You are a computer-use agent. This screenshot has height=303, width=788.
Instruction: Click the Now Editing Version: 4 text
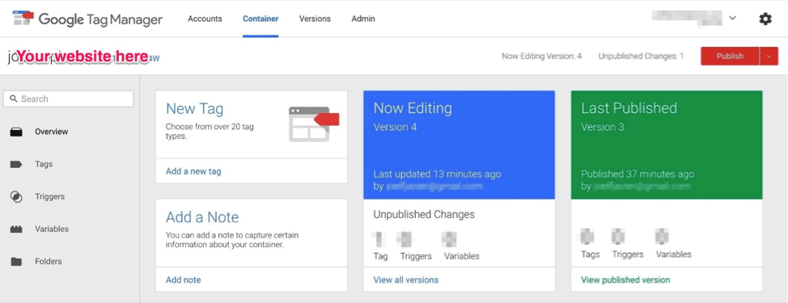pyautogui.click(x=542, y=57)
